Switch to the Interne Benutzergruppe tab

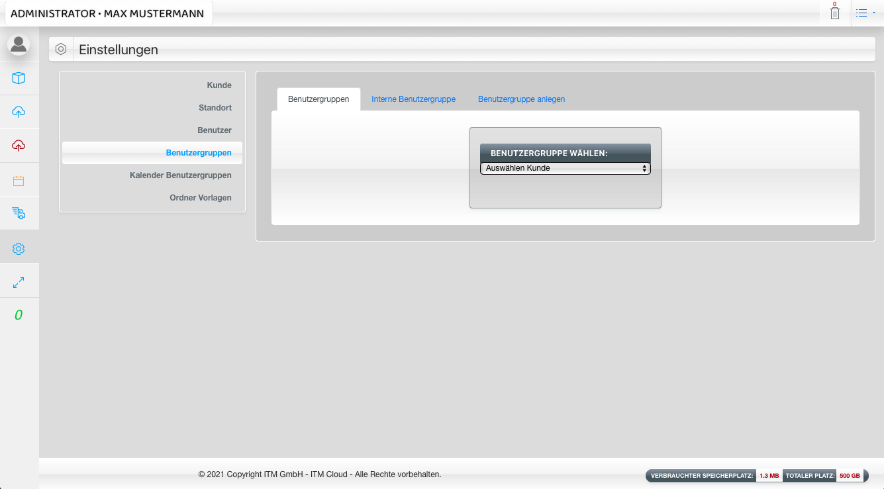tap(413, 99)
